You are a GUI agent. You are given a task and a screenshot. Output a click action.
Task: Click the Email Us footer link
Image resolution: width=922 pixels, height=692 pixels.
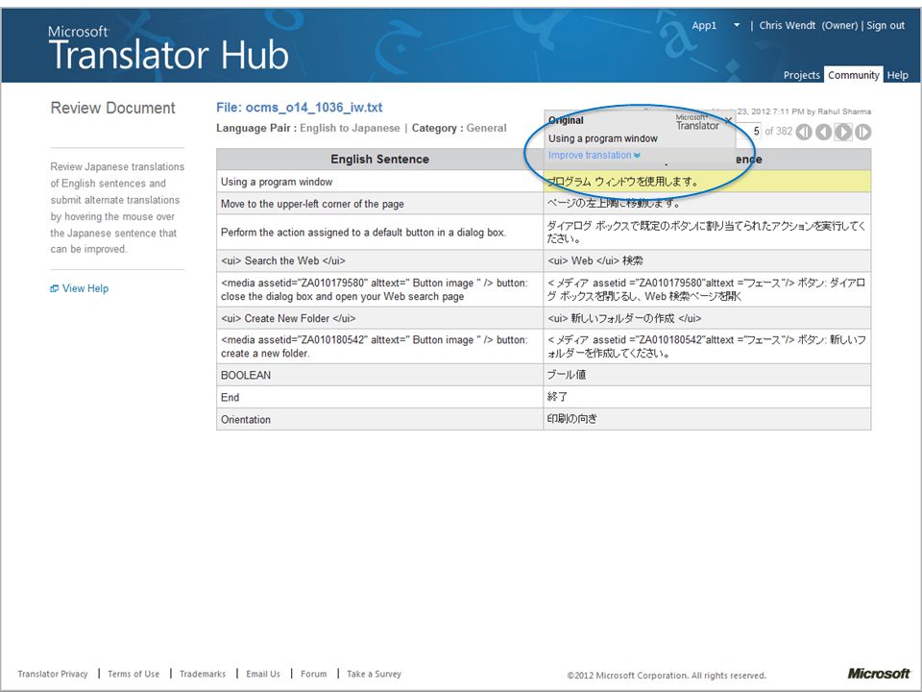(x=263, y=674)
